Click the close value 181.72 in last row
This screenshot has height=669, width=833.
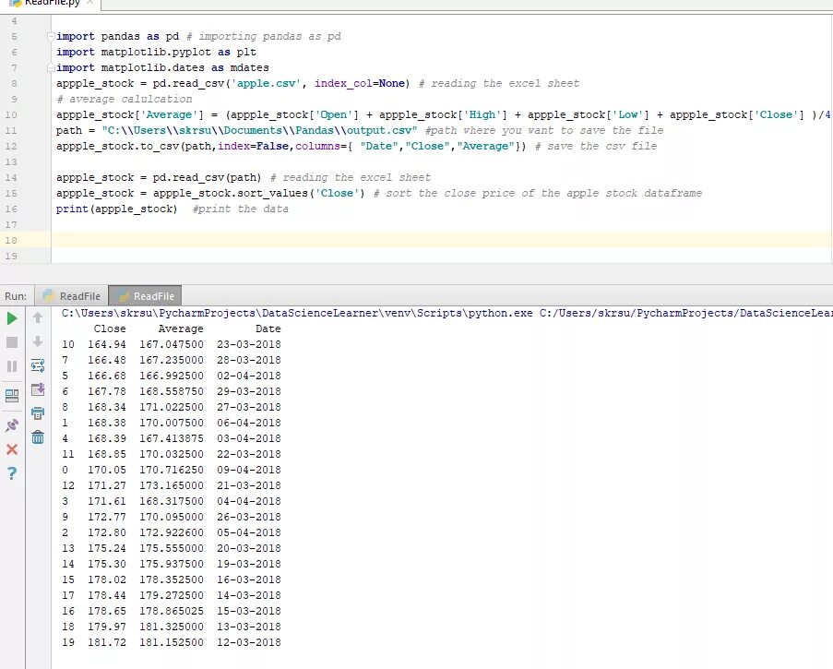pyautogui.click(x=107, y=642)
